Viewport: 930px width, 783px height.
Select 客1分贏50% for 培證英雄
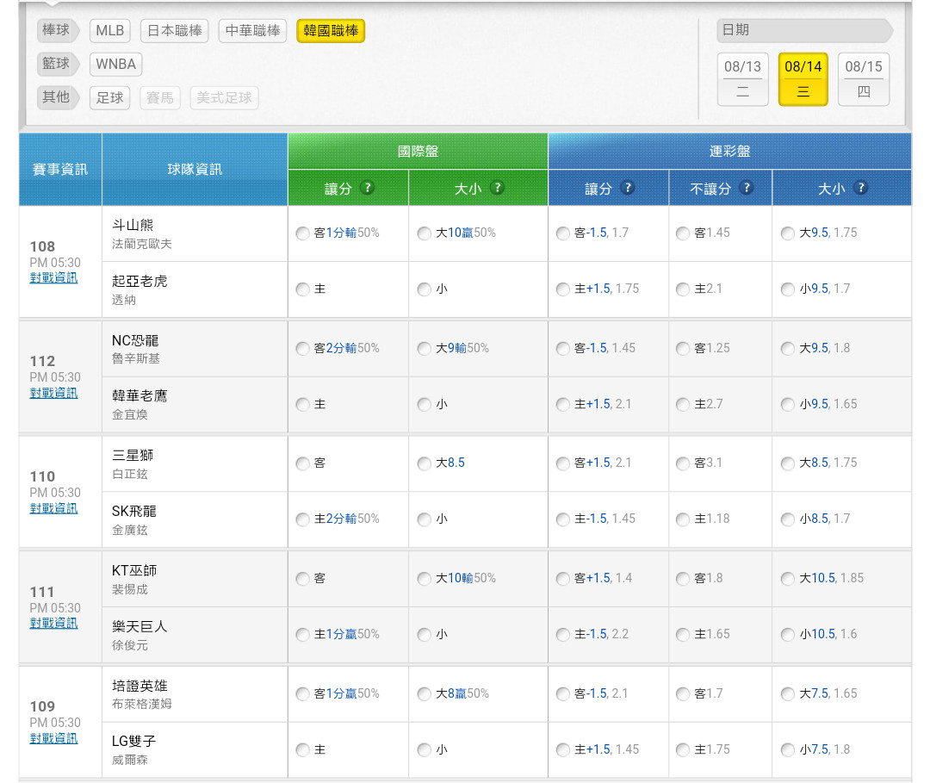pyautogui.click(x=302, y=693)
